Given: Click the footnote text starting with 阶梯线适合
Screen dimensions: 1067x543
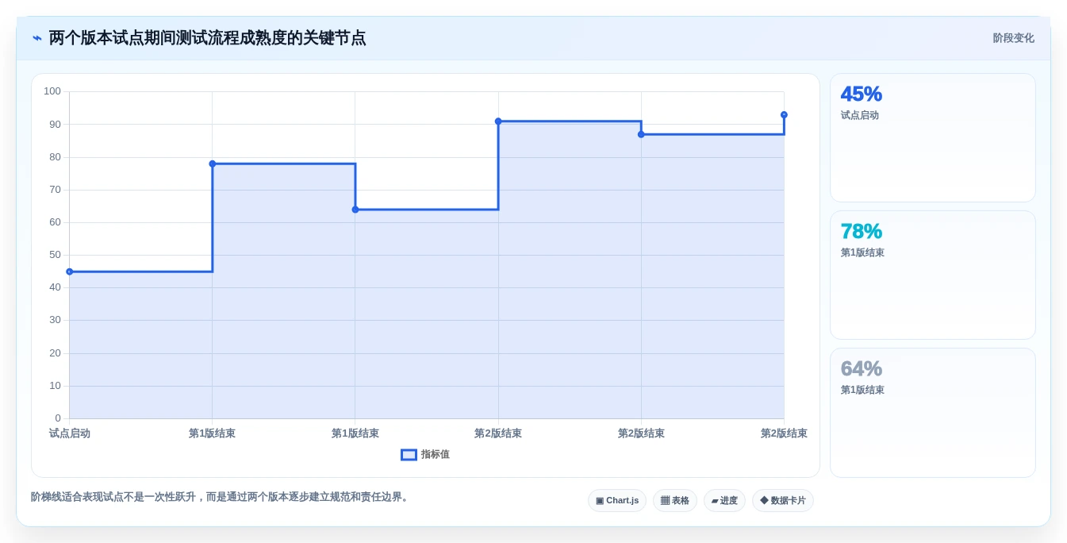Looking at the screenshot, I should click(x=220, y=497).
